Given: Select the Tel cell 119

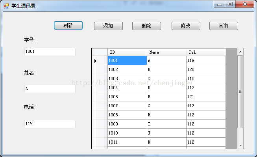Looking at the screenshot, I should click(206, 60).
